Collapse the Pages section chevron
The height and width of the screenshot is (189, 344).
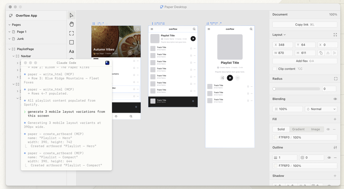(x=9, y=25)
